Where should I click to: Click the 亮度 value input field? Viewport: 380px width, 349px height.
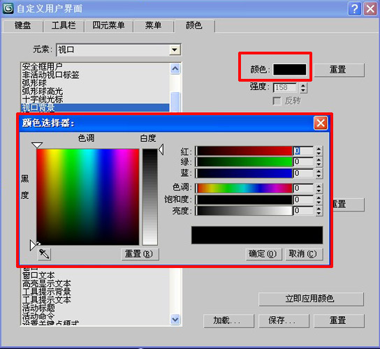point(304,211)
